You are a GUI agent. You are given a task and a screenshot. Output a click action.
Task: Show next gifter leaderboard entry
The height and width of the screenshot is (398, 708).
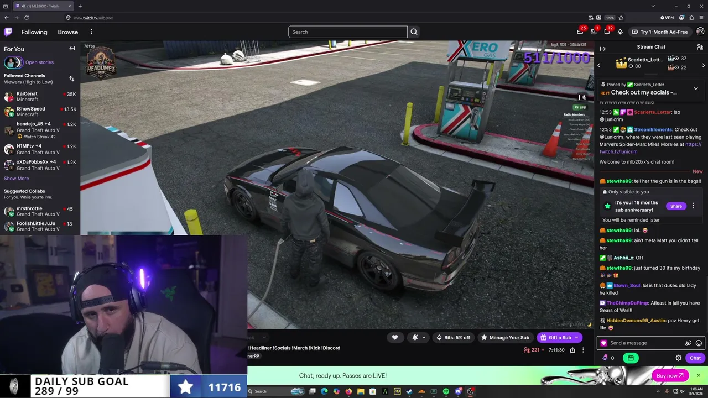[x=703, y=65]
